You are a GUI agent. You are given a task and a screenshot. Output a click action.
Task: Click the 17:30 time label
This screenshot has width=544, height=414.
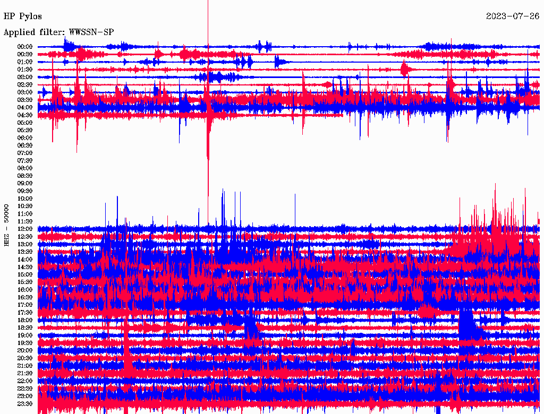pyautogui.click(x=25, y=313)
